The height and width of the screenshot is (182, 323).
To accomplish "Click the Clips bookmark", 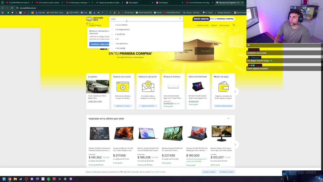I will click(x=84, y=13).
